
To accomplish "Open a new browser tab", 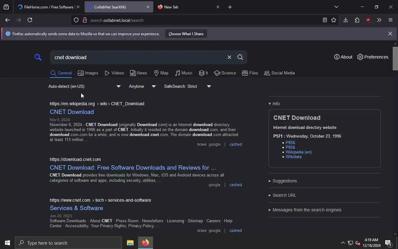I will (230, 7).
